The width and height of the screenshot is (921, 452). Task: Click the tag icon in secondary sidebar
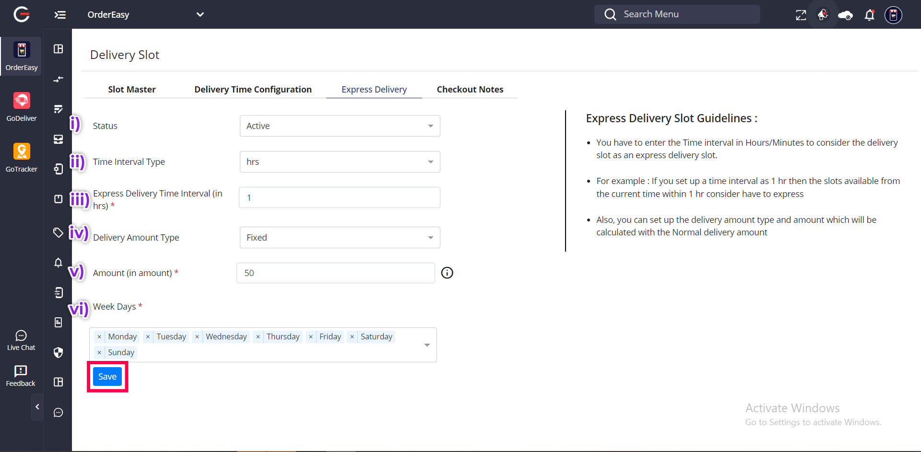click(58, 233)
